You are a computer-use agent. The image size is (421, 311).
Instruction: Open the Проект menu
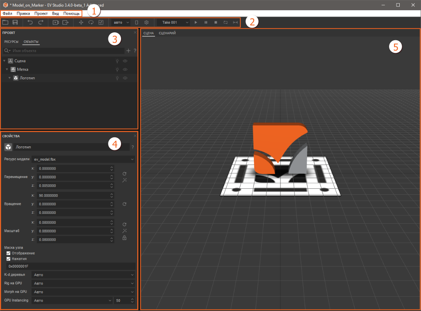pos(41,13)
